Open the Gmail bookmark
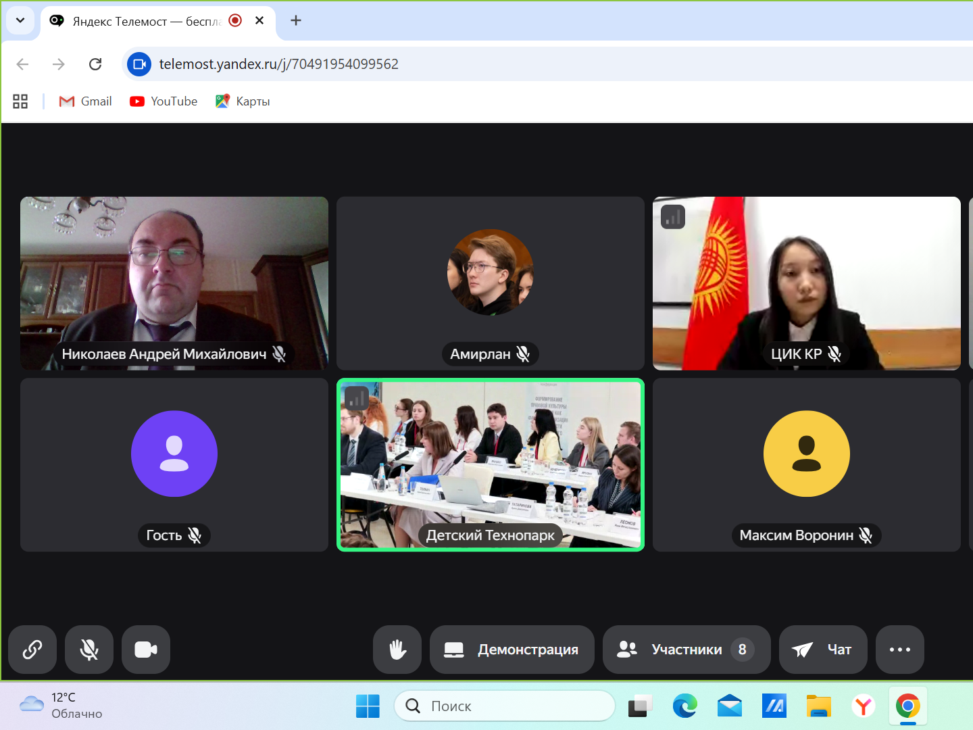 click(x=86, y=101)
